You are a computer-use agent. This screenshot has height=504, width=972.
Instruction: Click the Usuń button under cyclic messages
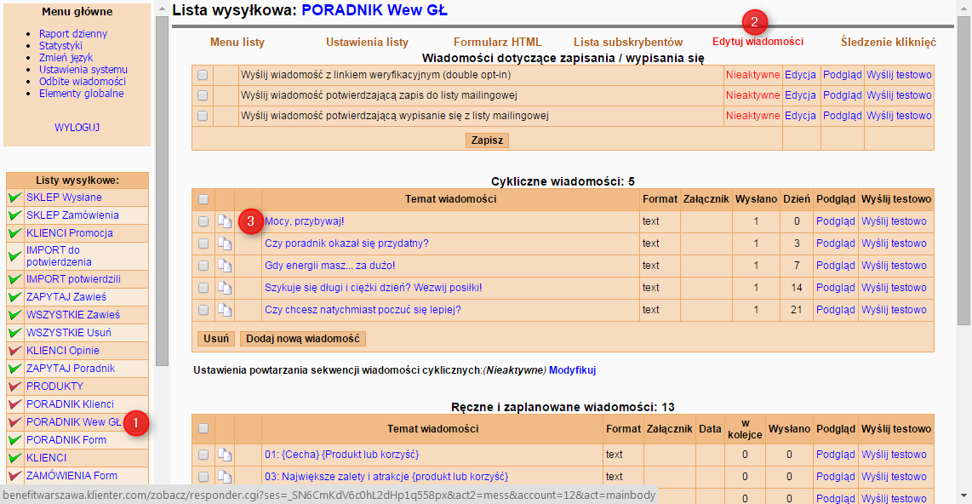pos(216,339)
